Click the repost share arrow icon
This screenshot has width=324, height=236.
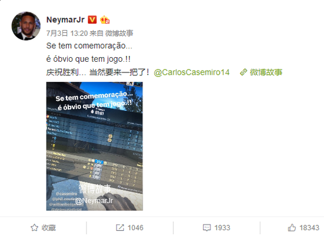(120, 228)
